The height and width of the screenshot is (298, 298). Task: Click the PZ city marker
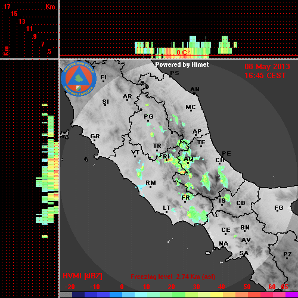[x=287, y=255]
